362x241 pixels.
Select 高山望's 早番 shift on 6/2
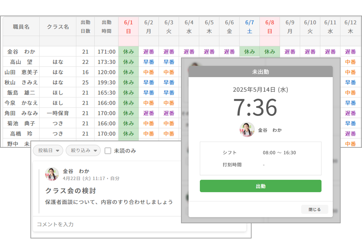[x=148, y=62]
